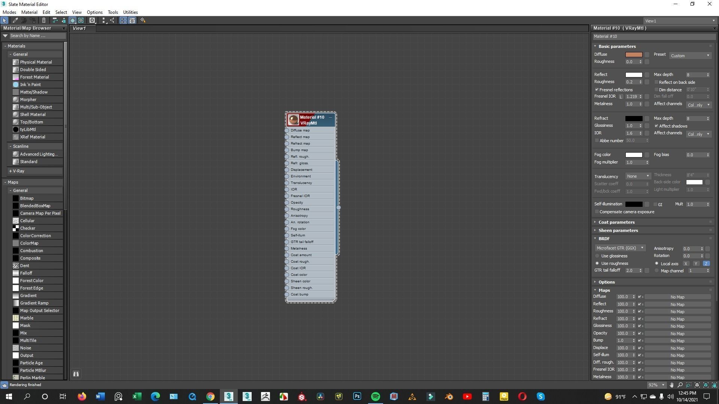Open the Preset Custom dropdown
Viewport: 719px width, 404px height.
pyautogui.click(x=690, y=56)
